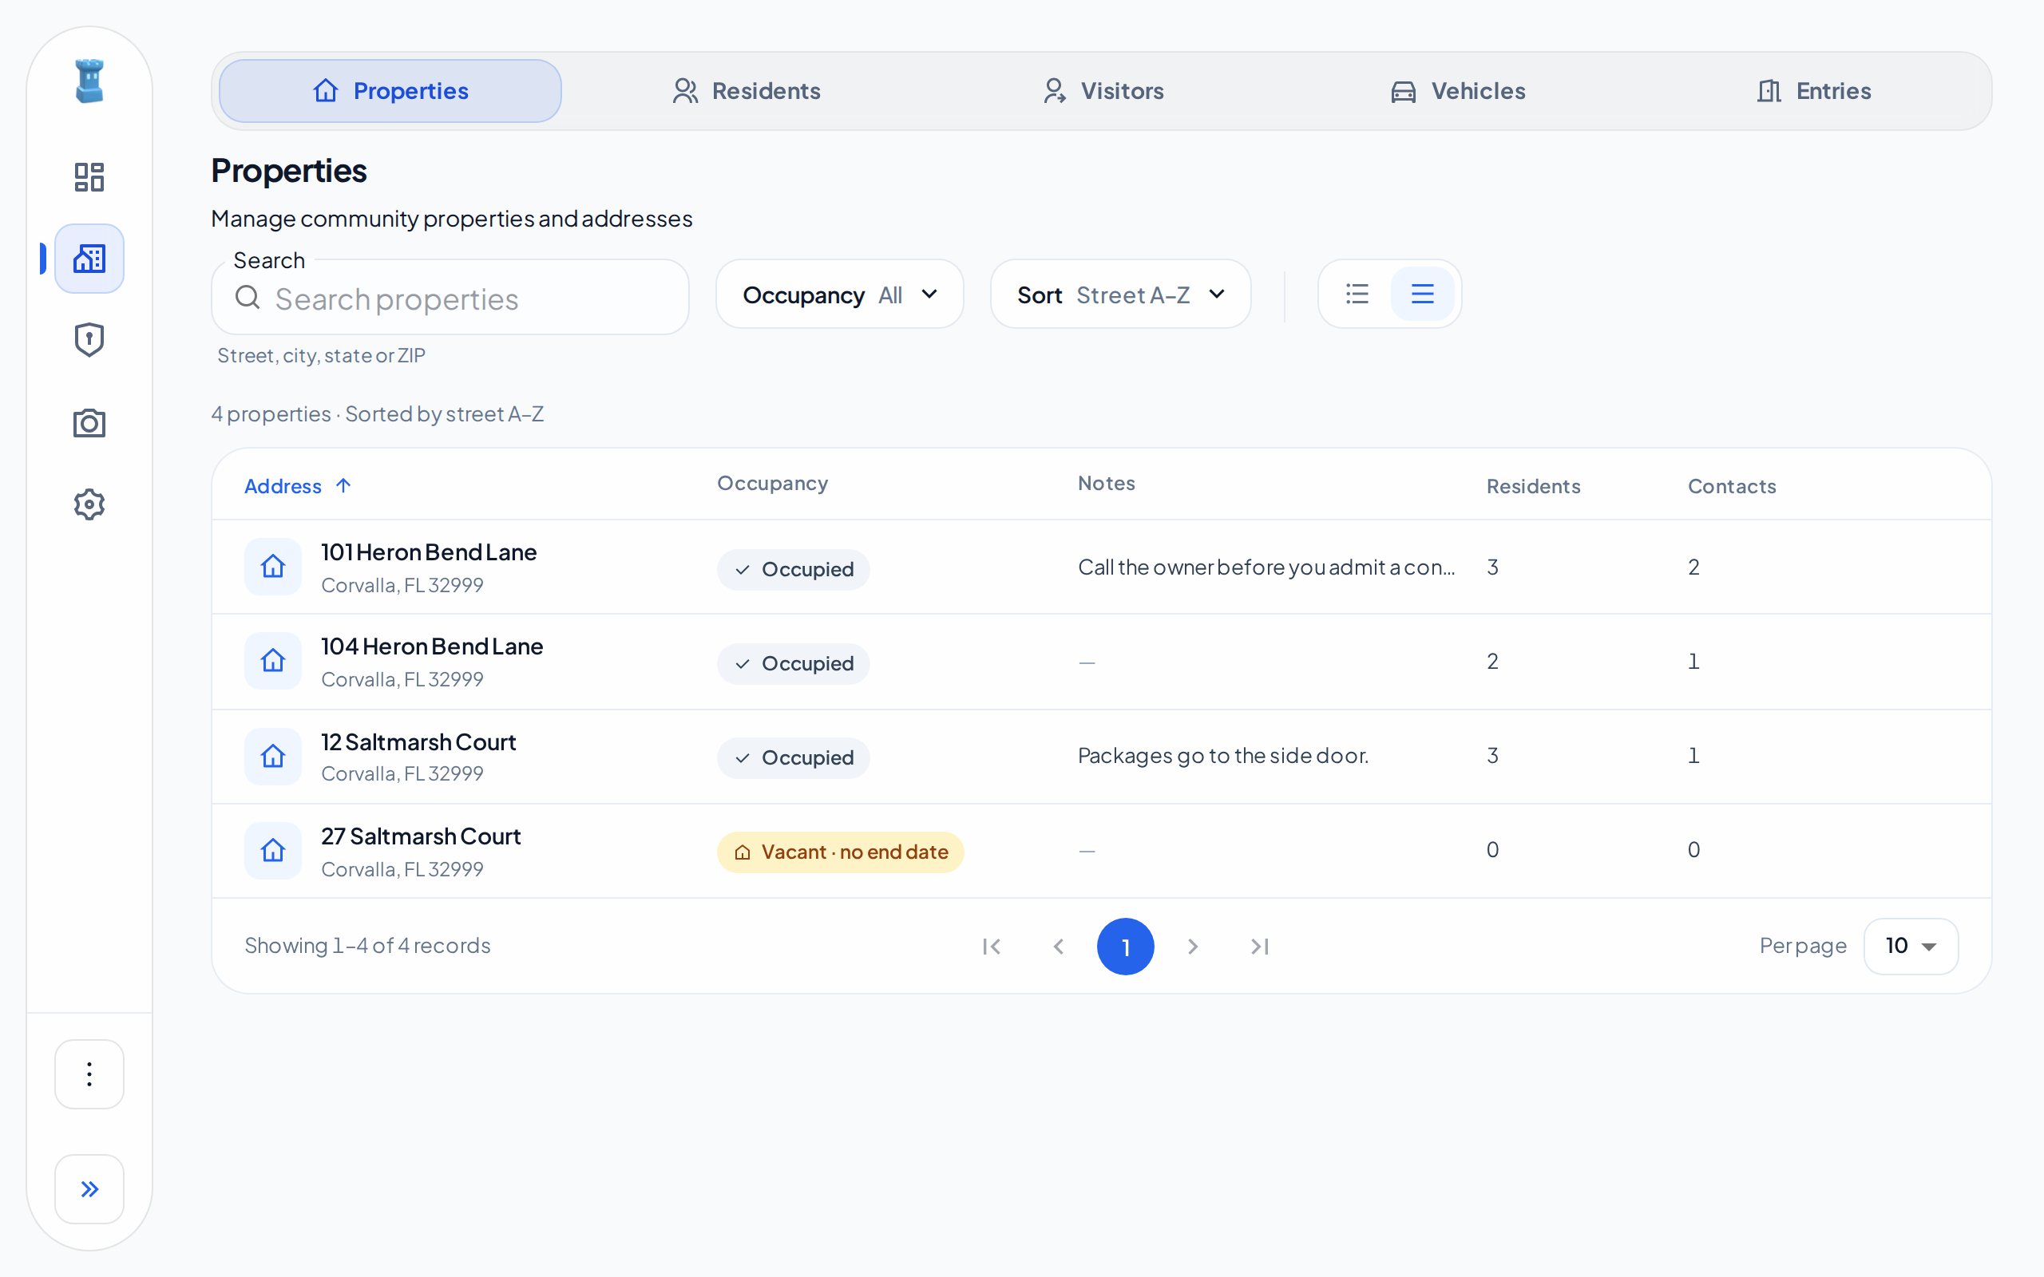
Task: Switch to the Residents tab
Action: tap(746, 91)
